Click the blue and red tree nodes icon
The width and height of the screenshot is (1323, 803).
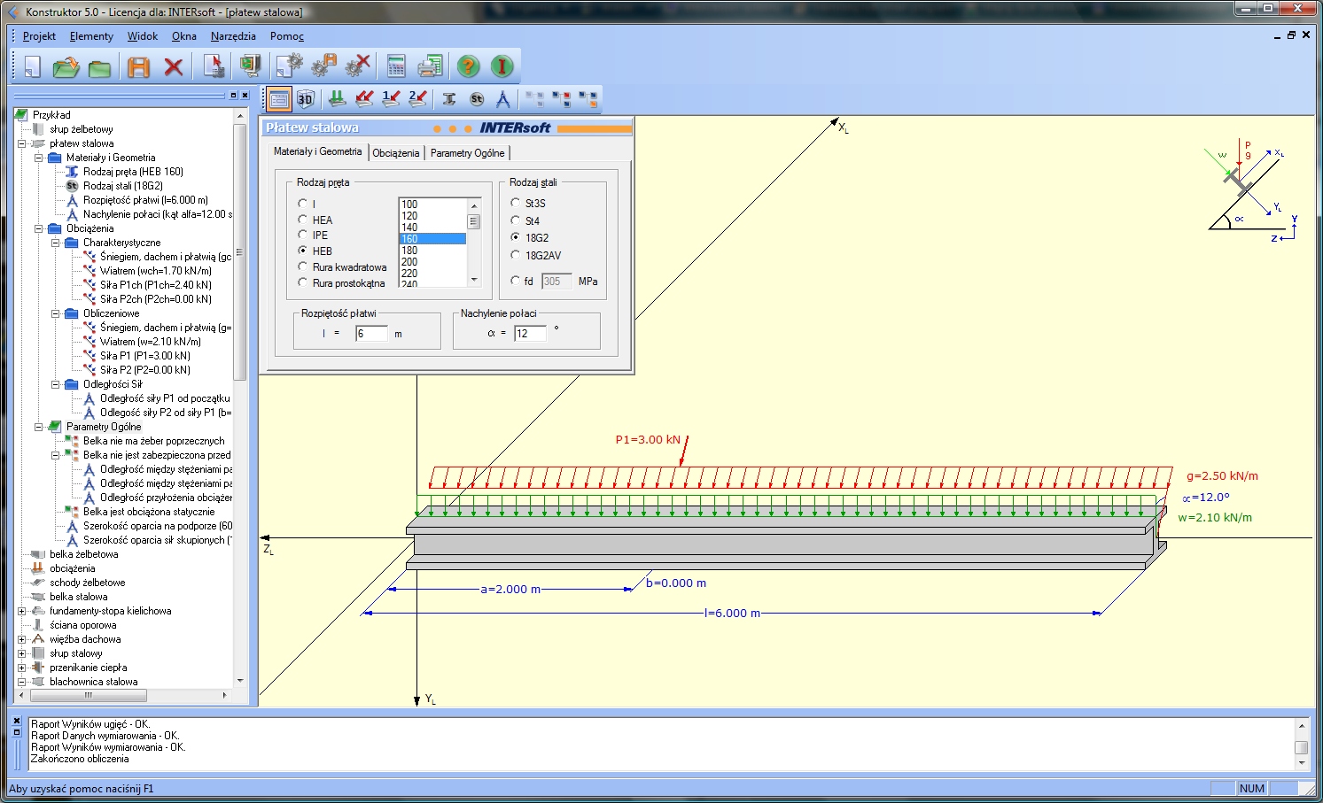(x=561, y=99)
